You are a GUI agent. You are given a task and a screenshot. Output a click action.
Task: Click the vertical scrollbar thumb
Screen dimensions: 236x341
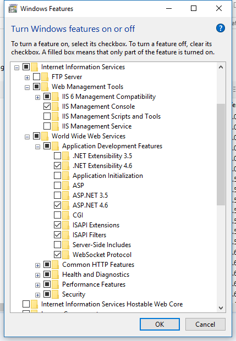point(221,154)
